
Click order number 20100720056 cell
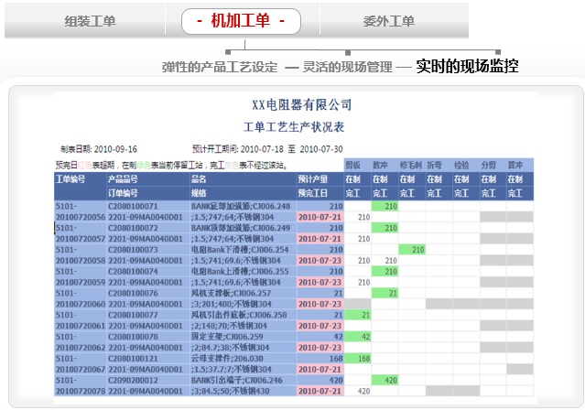point(80,217)
